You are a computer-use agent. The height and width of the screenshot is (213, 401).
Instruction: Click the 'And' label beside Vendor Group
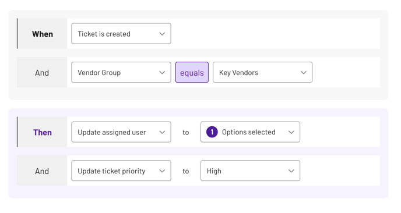click(x=42, y=73)
